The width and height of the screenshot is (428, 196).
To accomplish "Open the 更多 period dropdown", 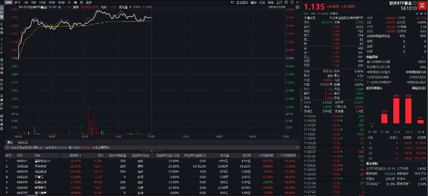I will click(89, 2).
